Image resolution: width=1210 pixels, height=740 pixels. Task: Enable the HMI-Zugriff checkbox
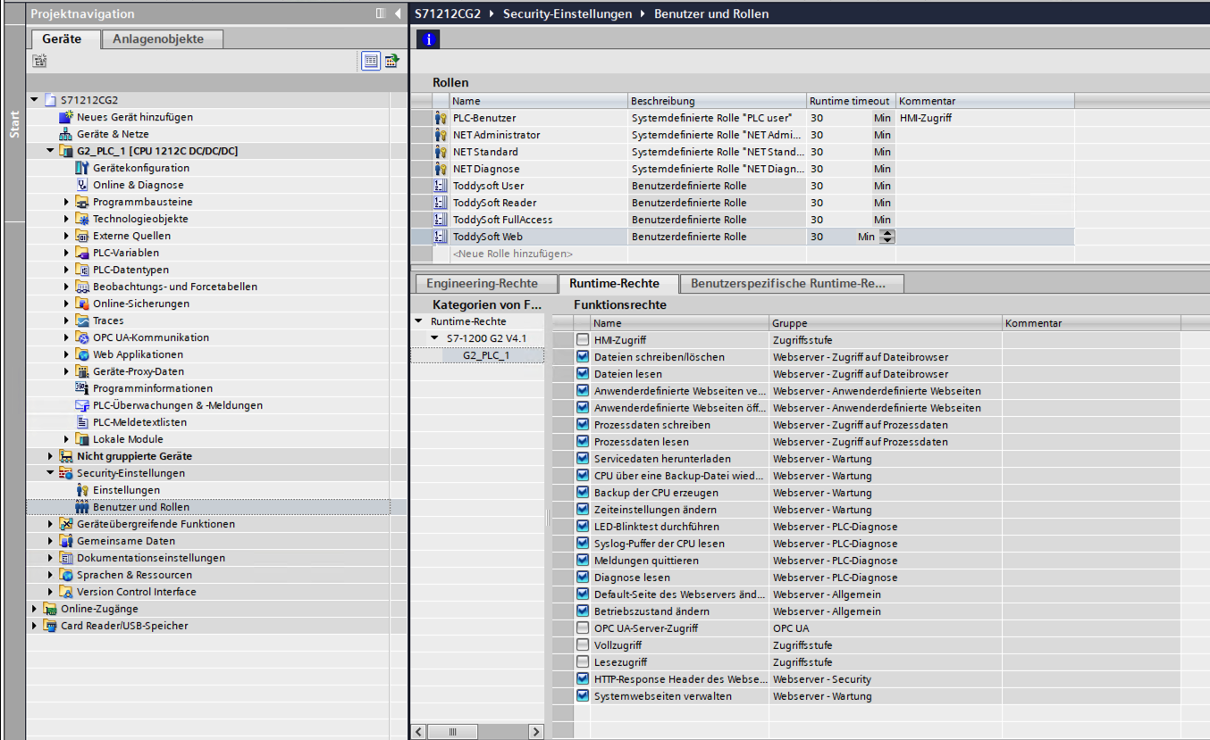583,340
